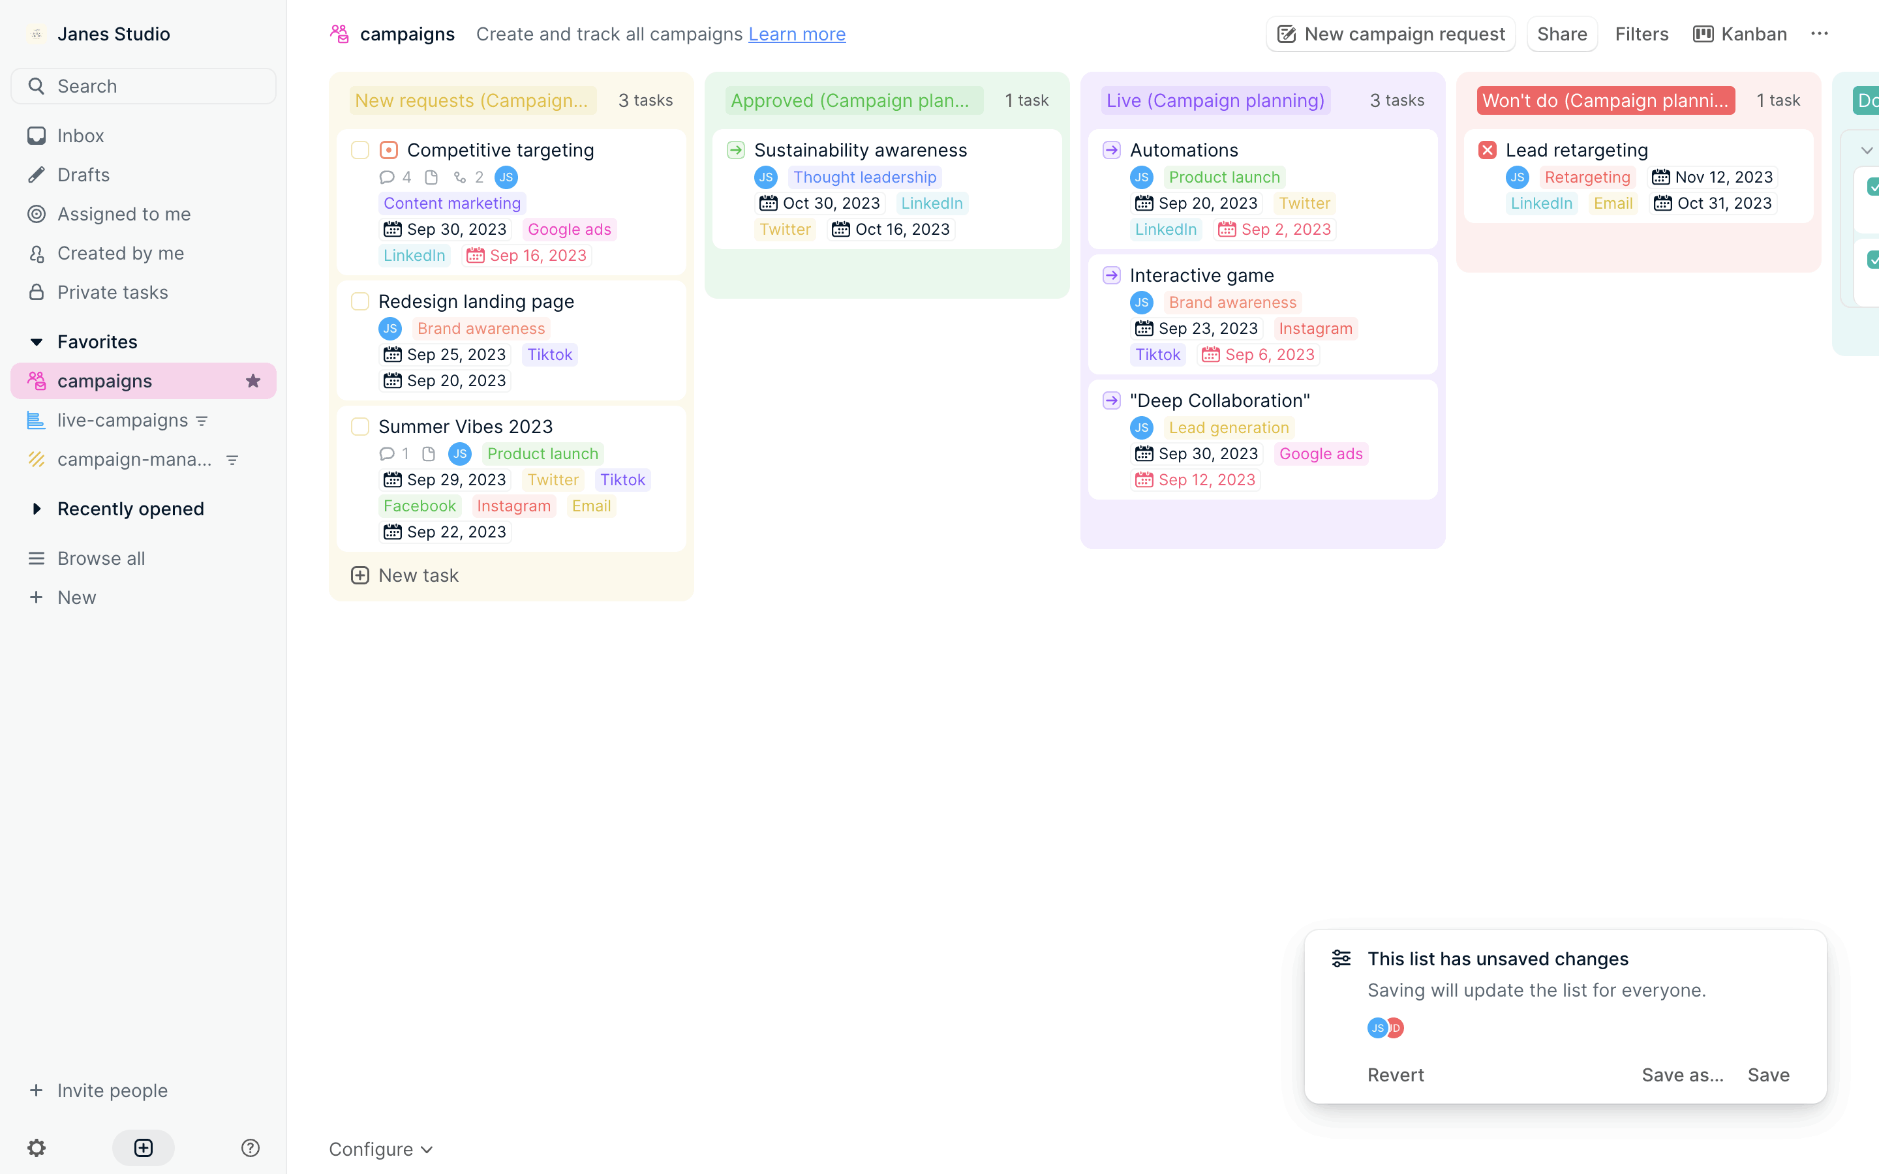1879x1174 pixels.
Task: Switch view using the Kanban button
Action: 1740,34
